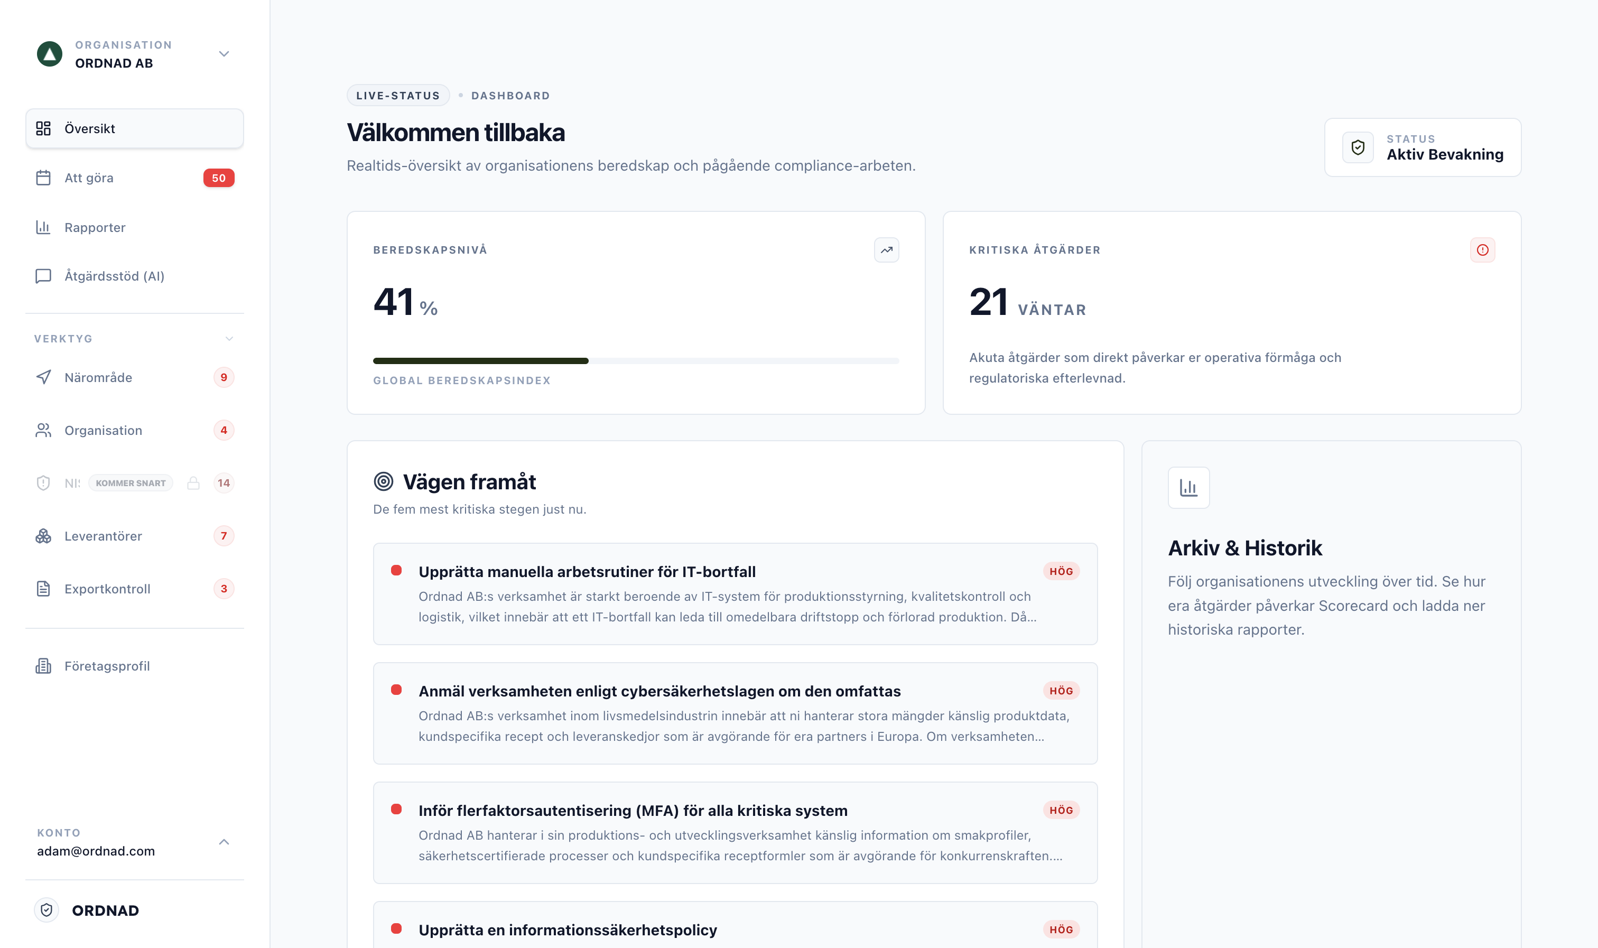This screenshot has width=1598, height=948.
Task: Click the Exportkontroll document icon
Action: [43, 589]
